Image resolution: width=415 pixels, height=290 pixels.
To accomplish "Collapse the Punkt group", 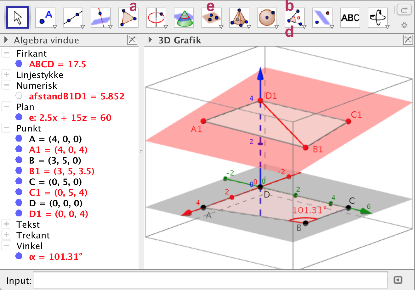I will [x=6, y=128].
